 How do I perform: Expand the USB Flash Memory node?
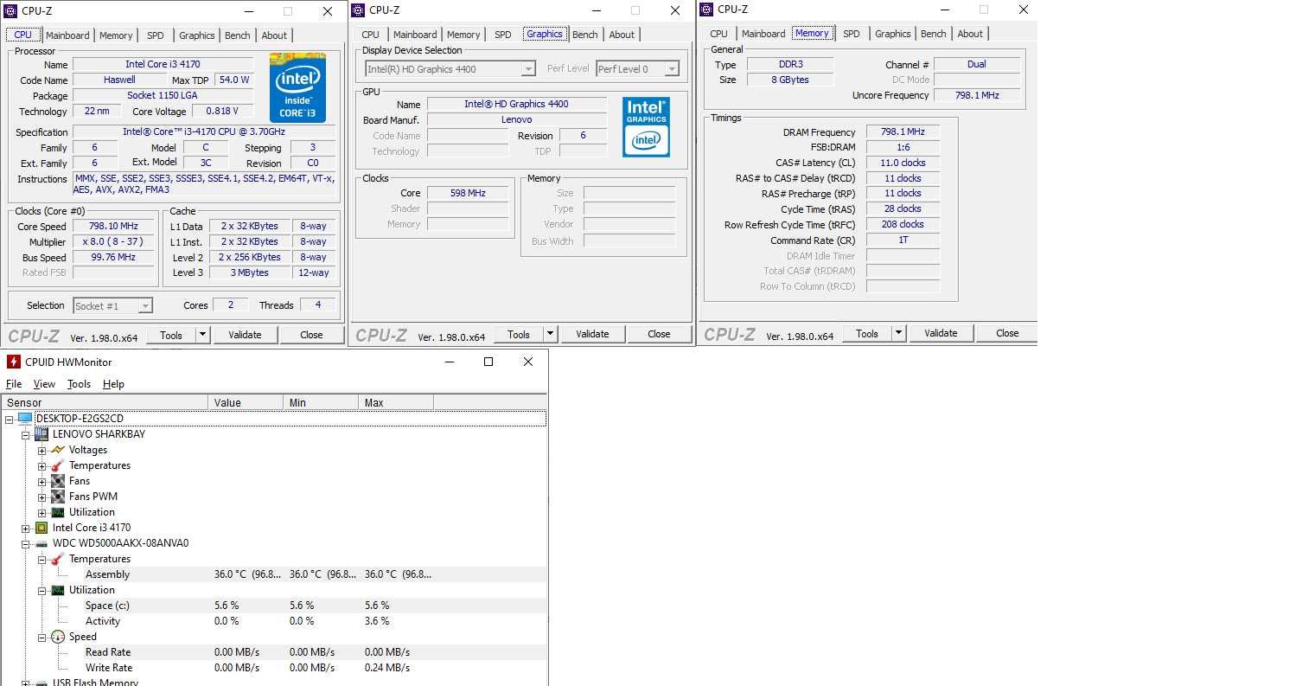[x=25, y=683]
